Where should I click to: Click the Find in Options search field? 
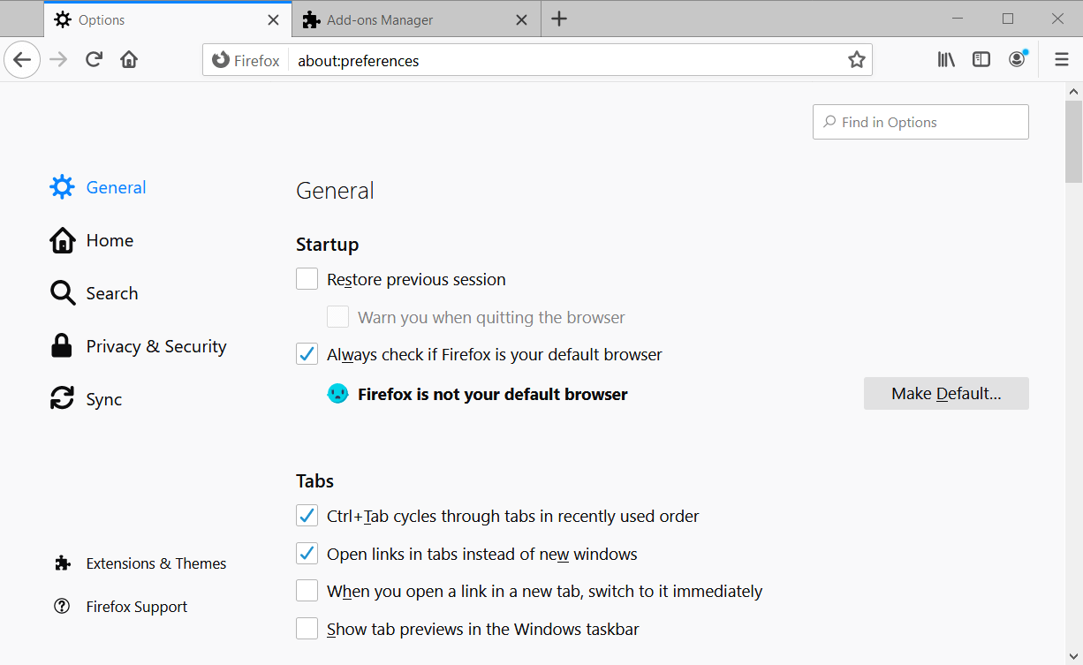pyautogui.click(x=920, y=122)
